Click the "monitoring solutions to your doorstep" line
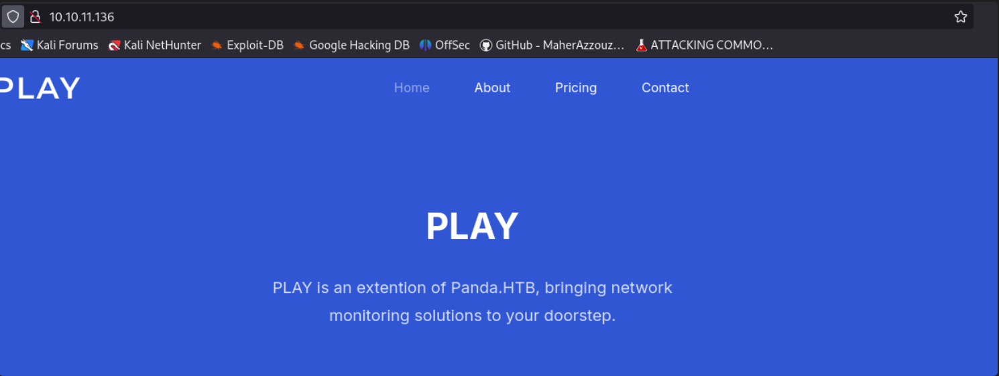The height and width of the screenshot is (376, 999). coord(472,315)
